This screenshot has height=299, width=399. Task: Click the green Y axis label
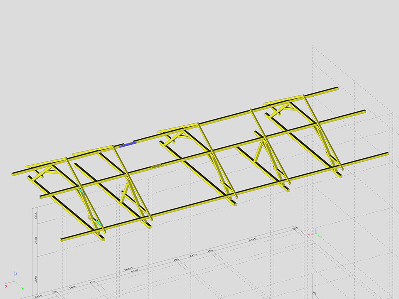point(22,288)
